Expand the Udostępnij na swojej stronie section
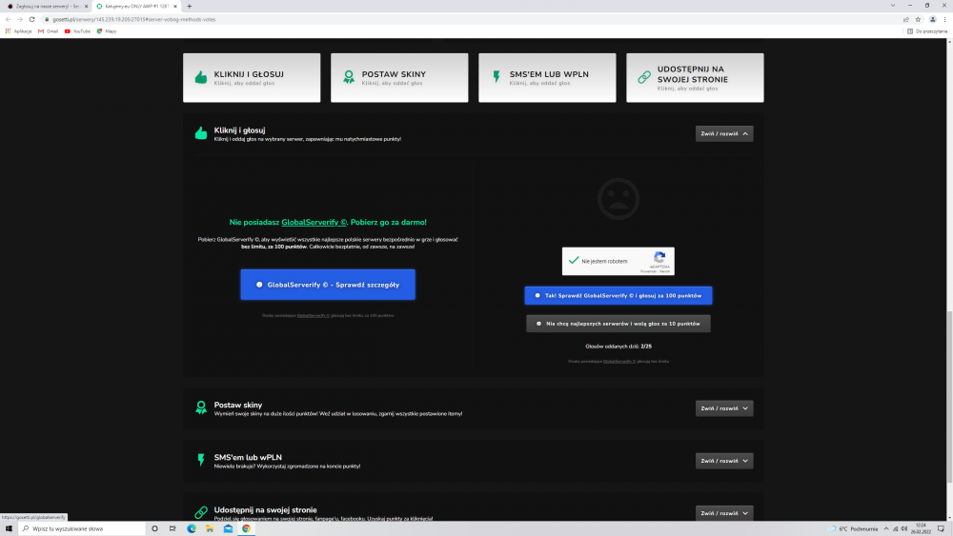 pyautogui.click(x=724, y=513)
